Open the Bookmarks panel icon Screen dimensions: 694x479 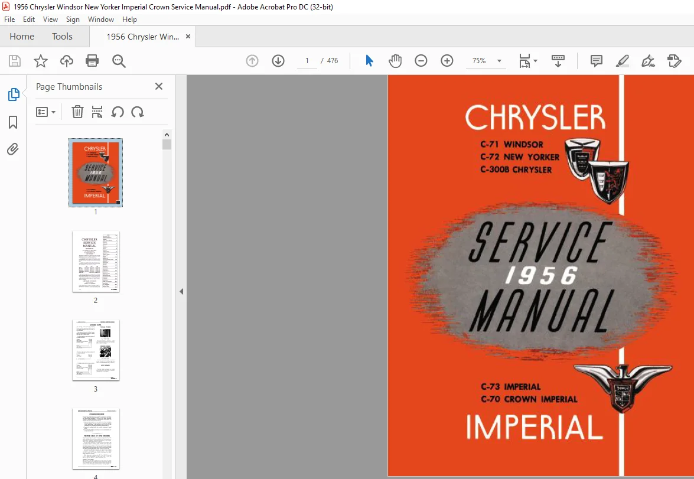pyautogui.click(x=13, y=122)
